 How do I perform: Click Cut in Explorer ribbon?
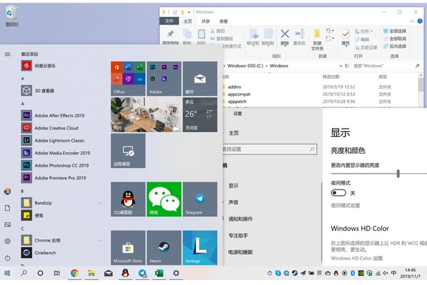pos(218,31)
